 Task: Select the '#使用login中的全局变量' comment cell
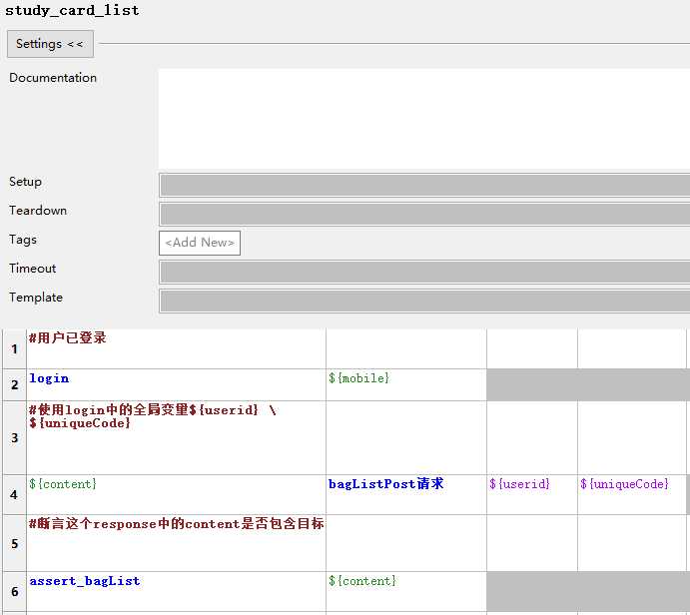tap(176, 437)
